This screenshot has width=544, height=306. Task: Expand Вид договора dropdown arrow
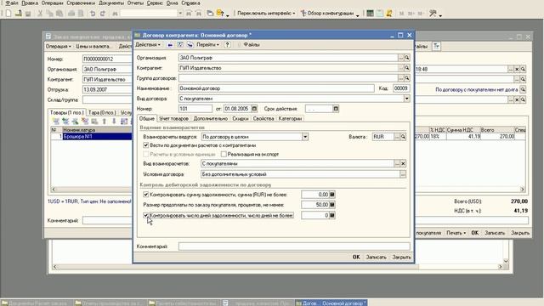(x=406, y=99)
